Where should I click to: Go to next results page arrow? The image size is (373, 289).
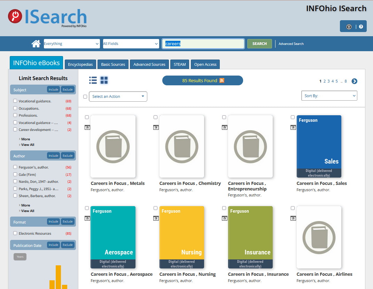(x=354, y=81)
